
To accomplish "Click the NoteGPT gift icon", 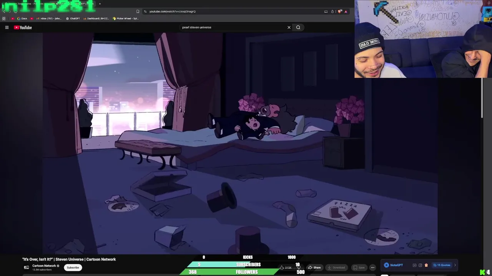I will click(x=426, y=265).
